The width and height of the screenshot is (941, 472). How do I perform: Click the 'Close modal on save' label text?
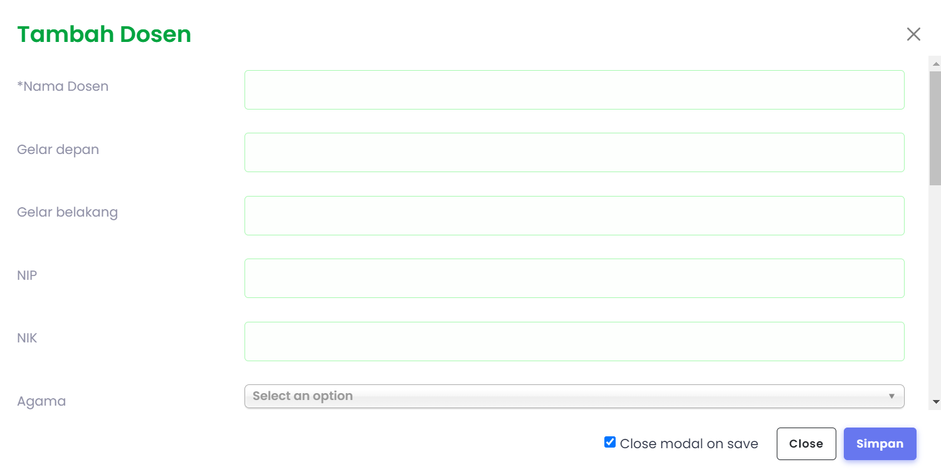689,444
